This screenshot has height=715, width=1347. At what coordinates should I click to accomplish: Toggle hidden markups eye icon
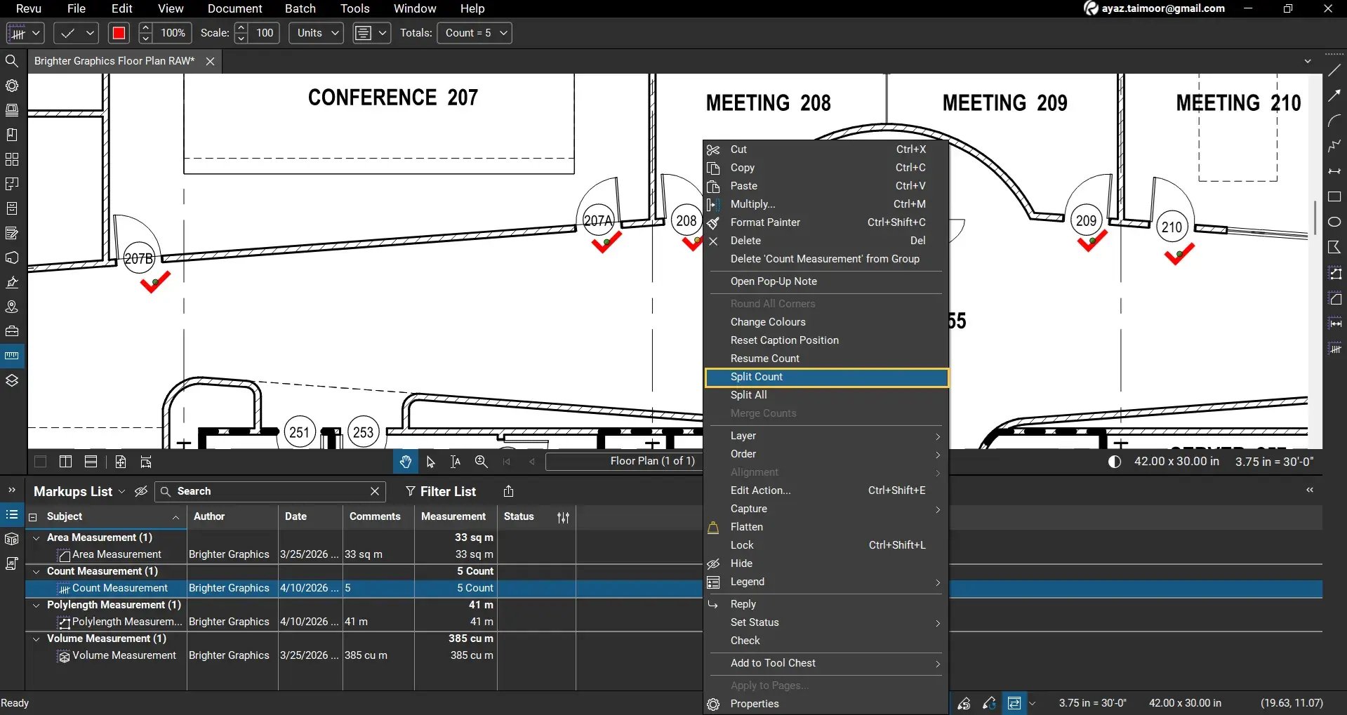pos(141,491)
